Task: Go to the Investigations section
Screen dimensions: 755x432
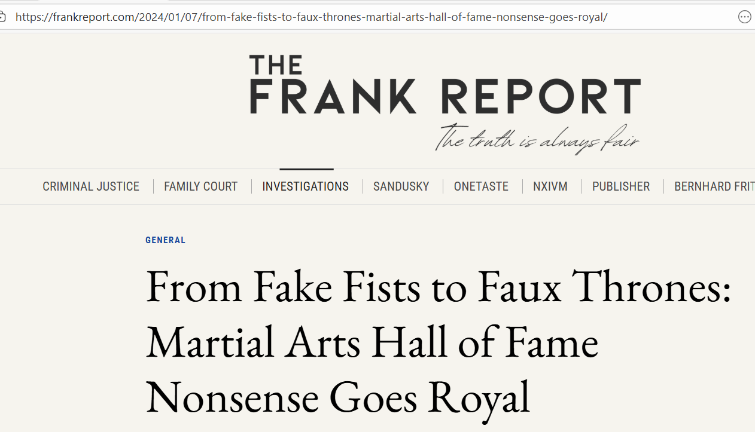Action: (x=305, y=186)
